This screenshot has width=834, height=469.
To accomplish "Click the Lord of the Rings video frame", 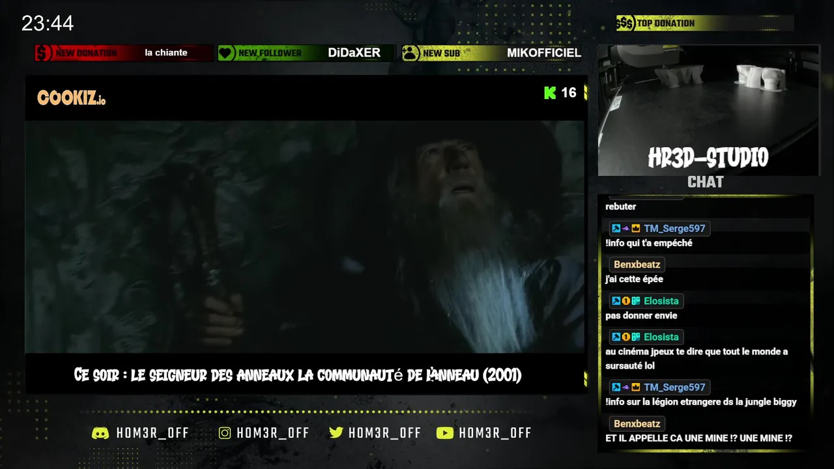I will (x=305, y=237).
